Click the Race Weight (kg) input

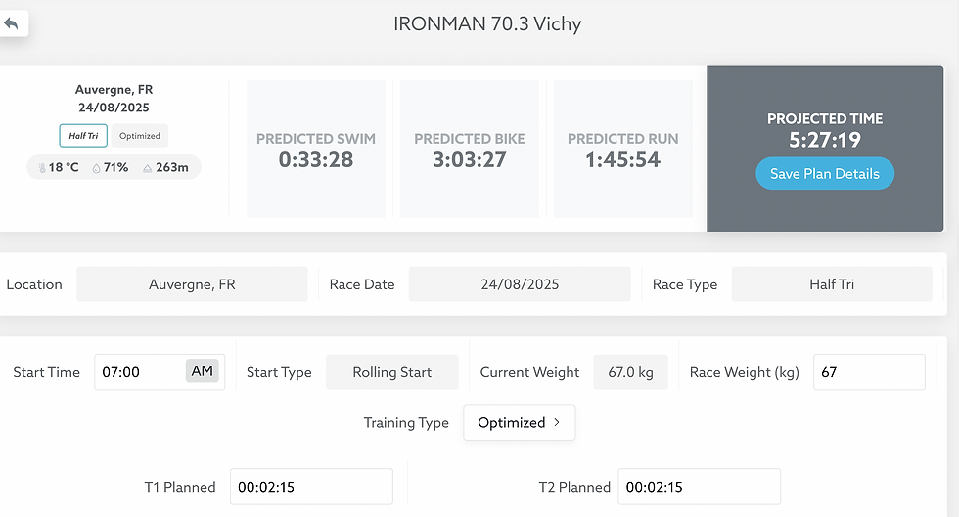tap(869, 372)
